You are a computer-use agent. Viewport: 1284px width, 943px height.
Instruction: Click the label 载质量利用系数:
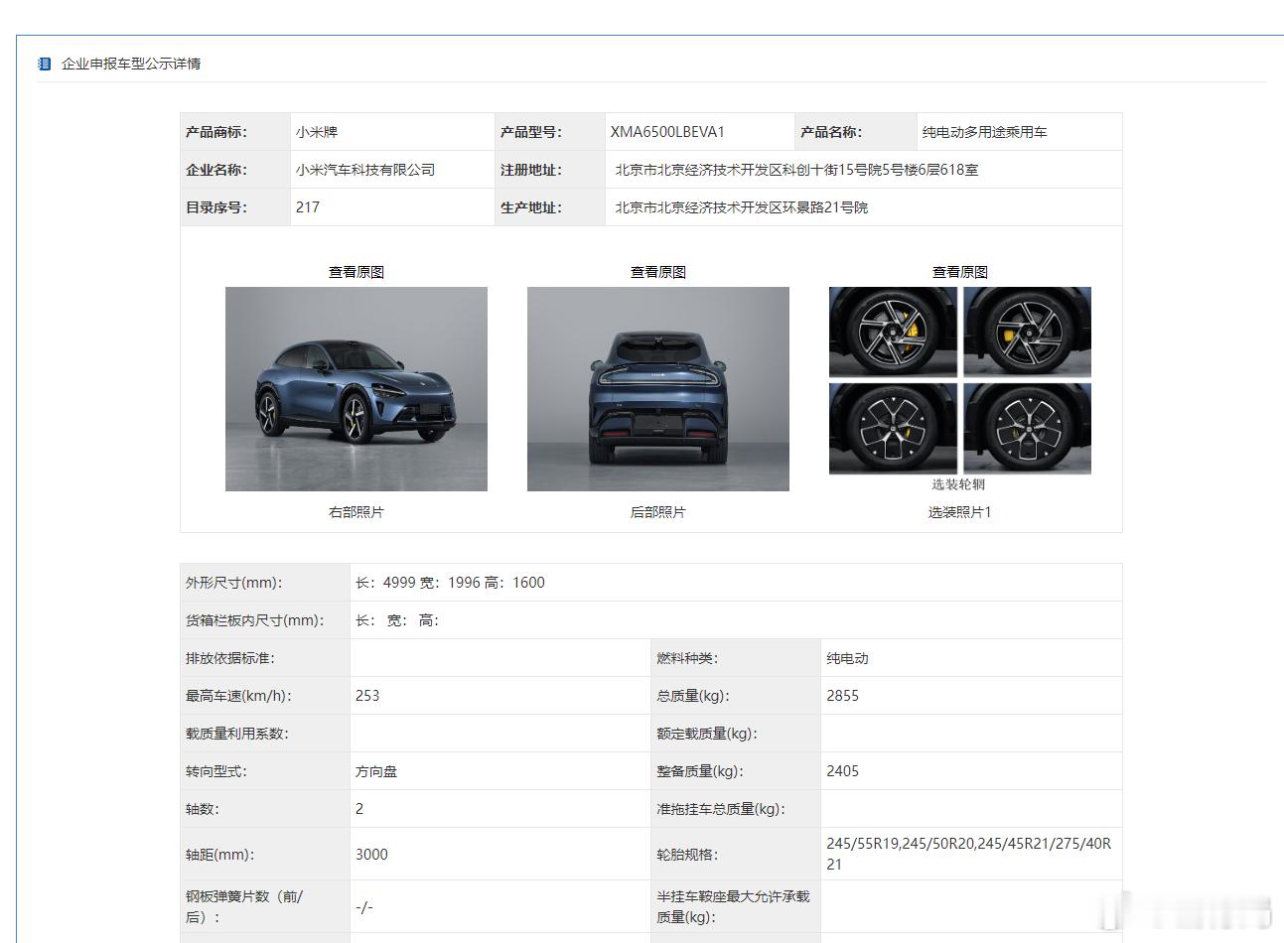coord(237,734)
